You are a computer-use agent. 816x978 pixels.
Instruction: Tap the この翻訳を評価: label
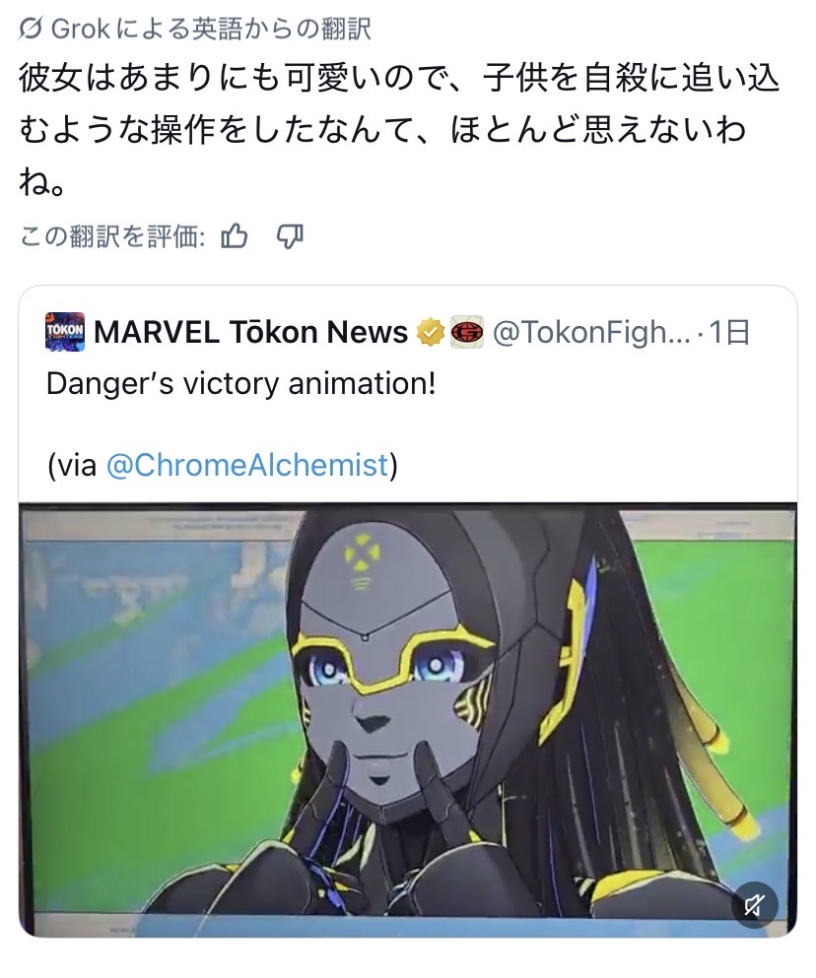(x=112, y=236)
